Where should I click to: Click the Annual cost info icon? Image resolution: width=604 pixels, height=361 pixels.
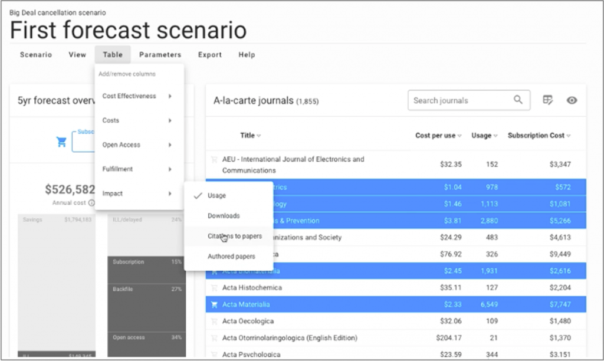91,203
